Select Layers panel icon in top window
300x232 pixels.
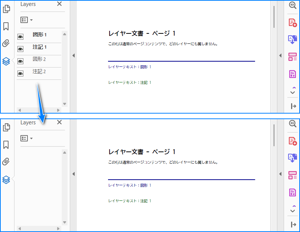click(x=6, y=61)
